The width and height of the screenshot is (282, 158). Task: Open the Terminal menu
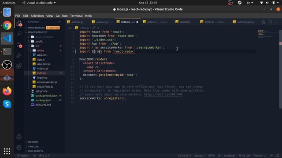(76, 16)
